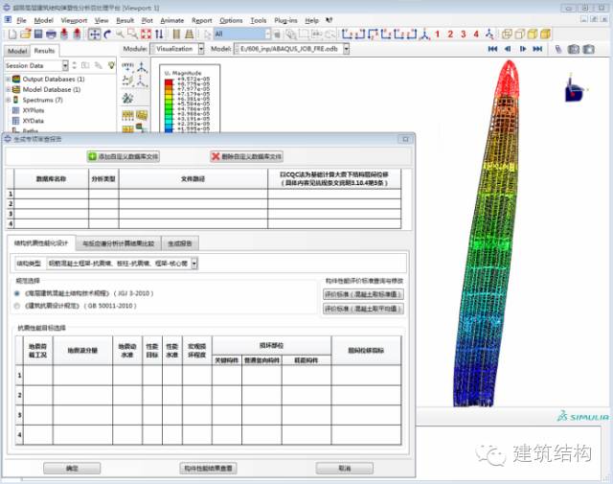Open the Model ODB path dropdown
The image size is (613, 484).
pos(347,49)
